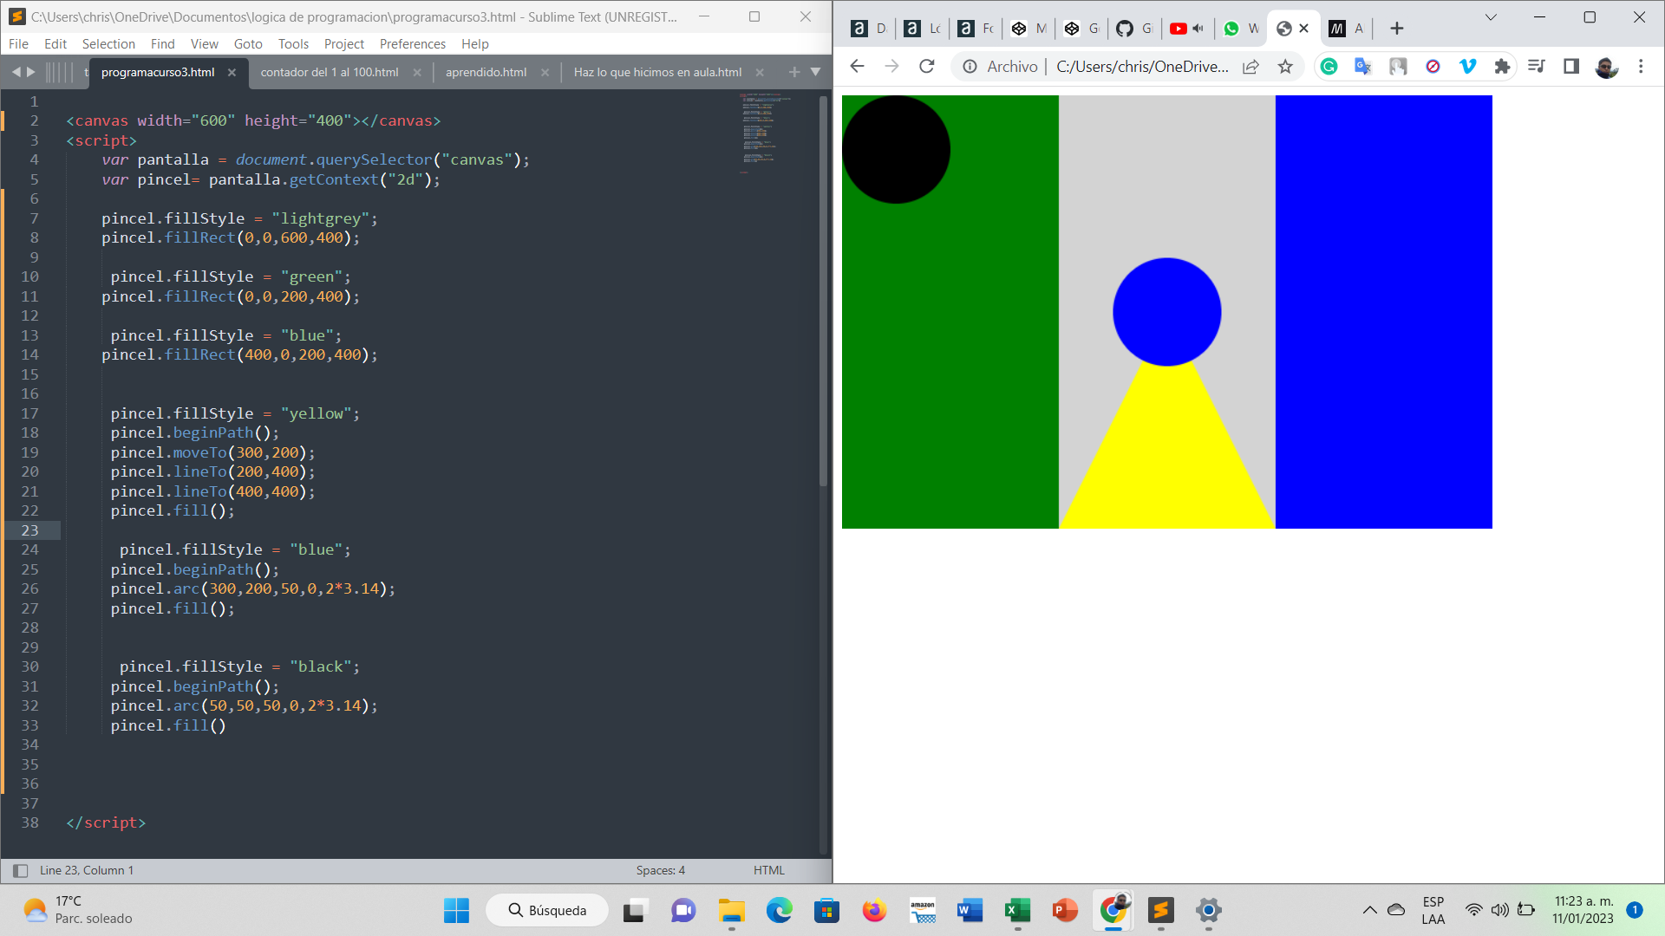The height and width of the screenshot is (936, 1665).
Task: Change syntax via HTML in status bar
Action: coord(768,870)
